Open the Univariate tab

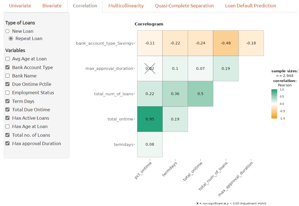click(x=20, y=6)
